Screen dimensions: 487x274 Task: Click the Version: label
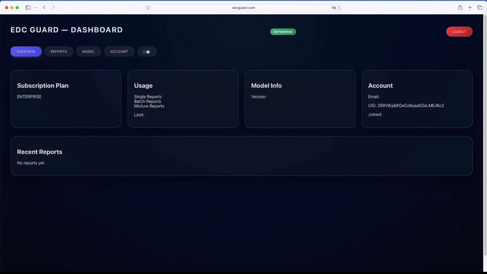pos(259,97)
